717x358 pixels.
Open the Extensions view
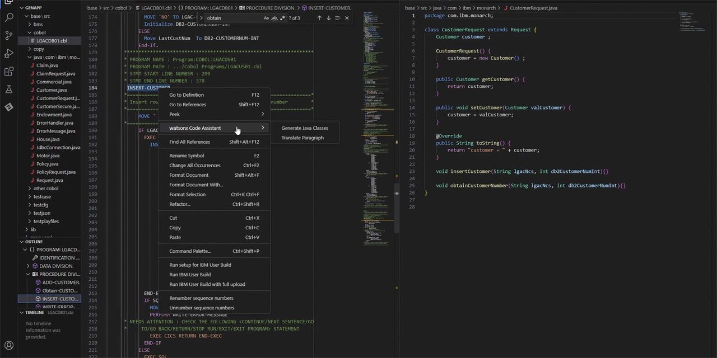tap(8, 71)
